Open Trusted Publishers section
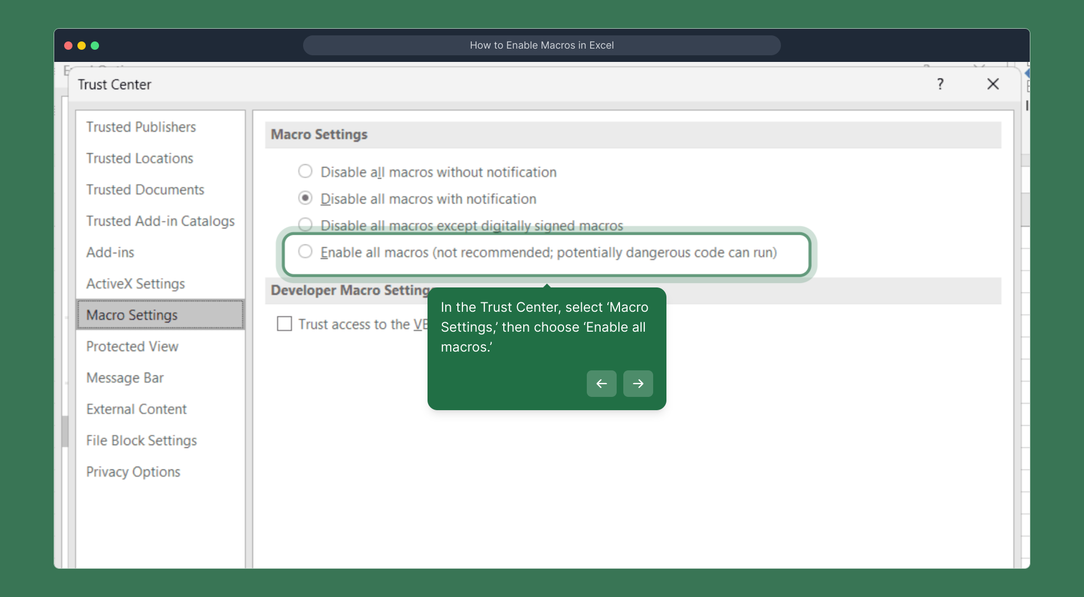Screen dimensions: 1084x597 tap(141, 127)
